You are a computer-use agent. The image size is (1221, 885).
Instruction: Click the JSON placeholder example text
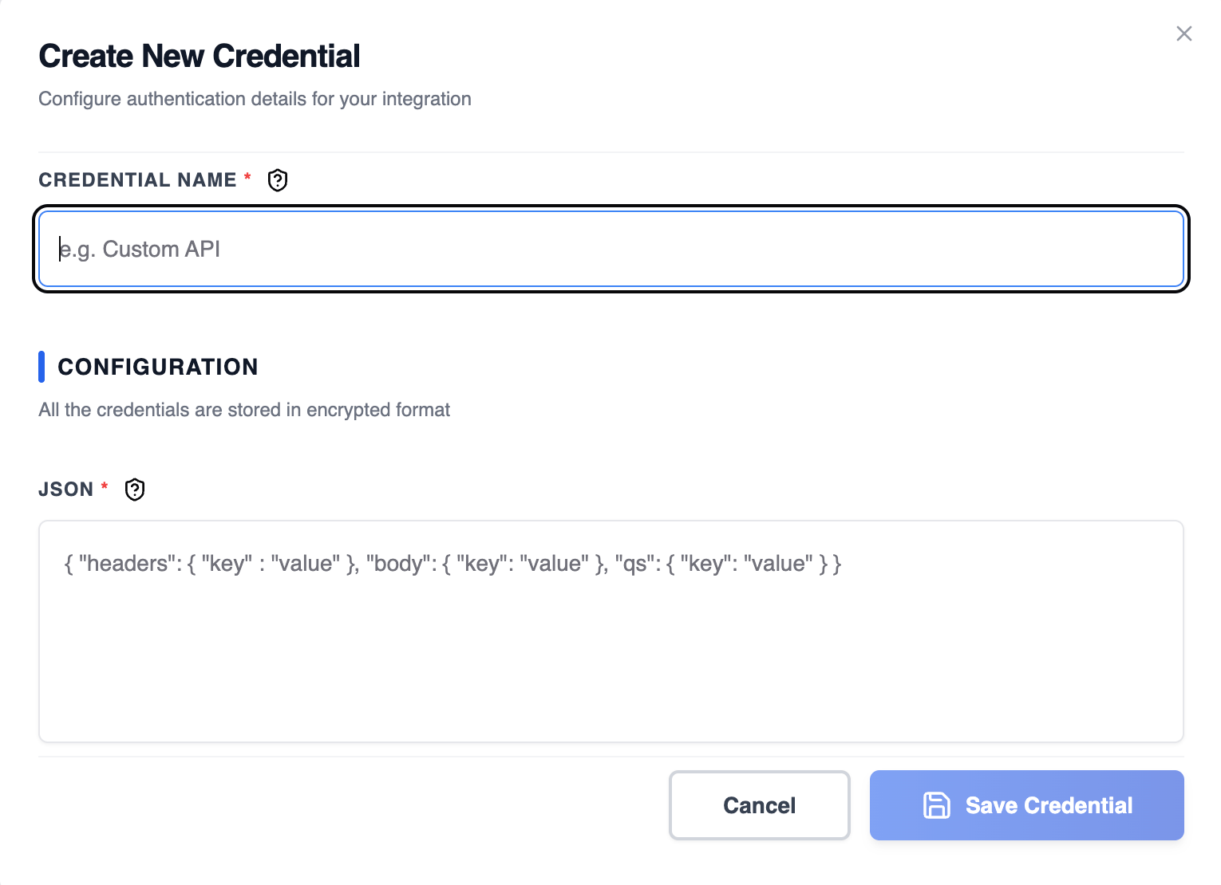click(x=452, y=564)
